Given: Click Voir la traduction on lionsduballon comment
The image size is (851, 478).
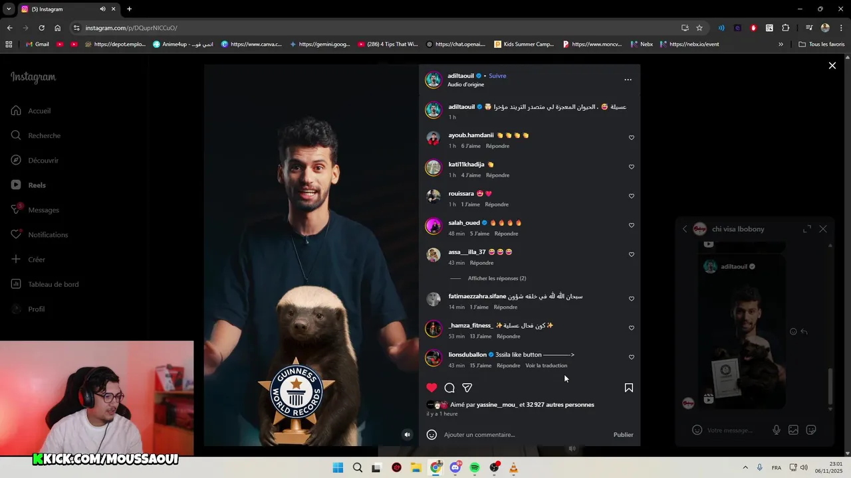Looking at the screenshot, I should pos(546,366).
